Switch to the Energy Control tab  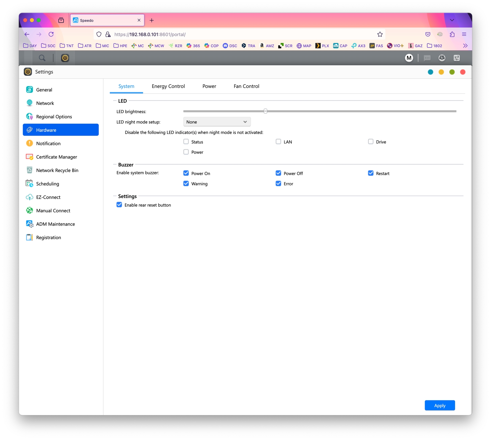[x=168, y=86]
